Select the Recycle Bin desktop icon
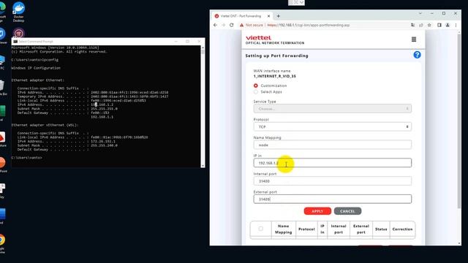Screen dimensions: 468x263 point(1,88)
